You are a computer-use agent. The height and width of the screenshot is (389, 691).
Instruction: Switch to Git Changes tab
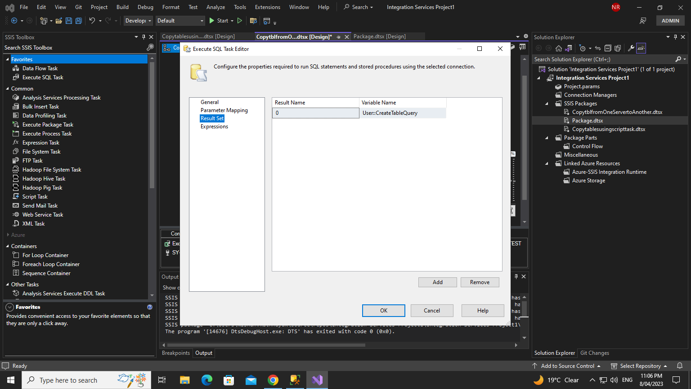pos(595,353)
